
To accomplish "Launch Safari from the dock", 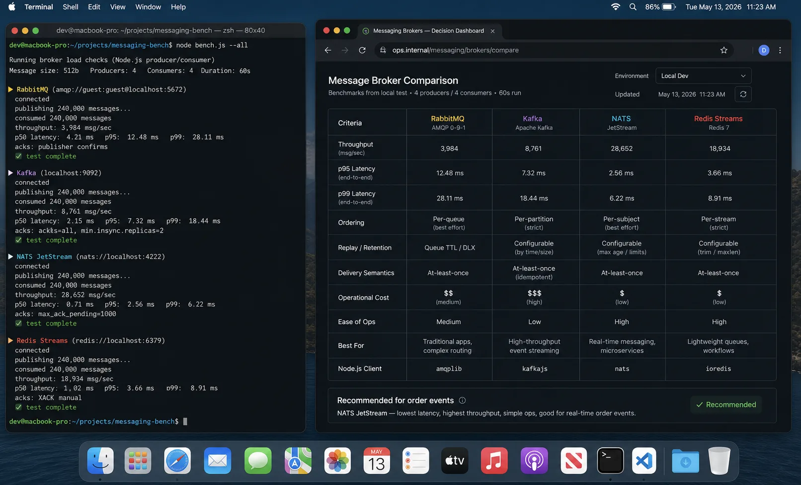I will pos(177,460).
